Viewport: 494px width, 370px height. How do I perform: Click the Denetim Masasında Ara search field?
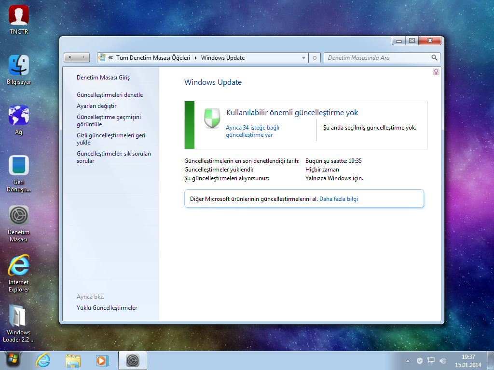[376, 58]
